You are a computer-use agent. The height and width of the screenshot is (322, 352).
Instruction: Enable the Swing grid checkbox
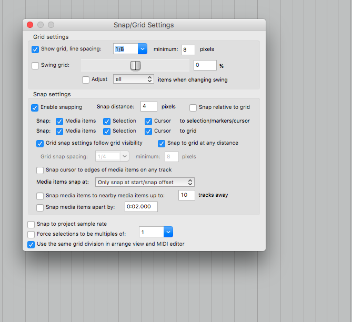[35, 66]
